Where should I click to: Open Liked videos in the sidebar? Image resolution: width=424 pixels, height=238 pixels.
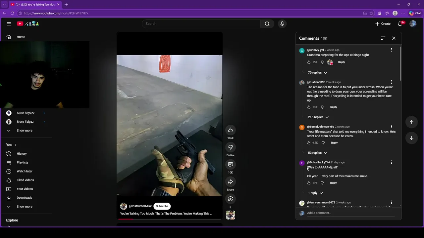tap(26, 180)
